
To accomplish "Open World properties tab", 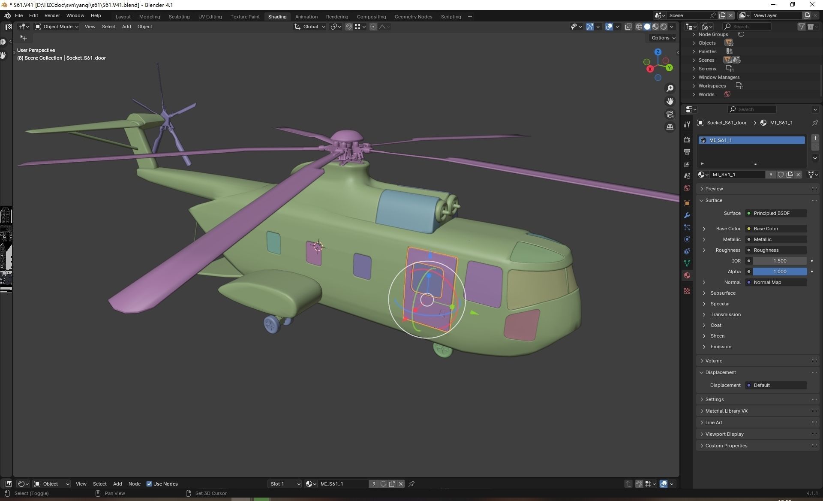I will tap(687, 188).
